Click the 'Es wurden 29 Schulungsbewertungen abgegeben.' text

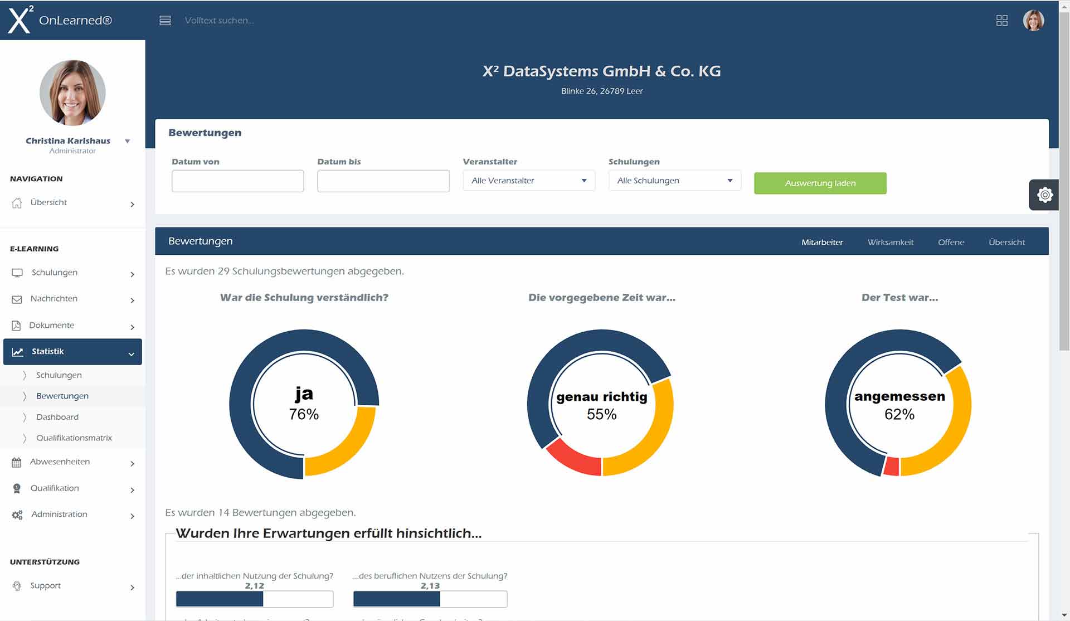click(x=284, y=271)
